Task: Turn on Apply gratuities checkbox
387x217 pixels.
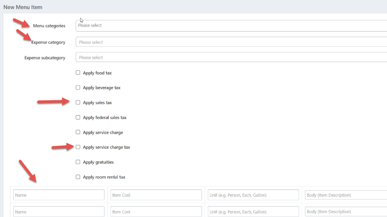Action: click(x=78, y=162)
